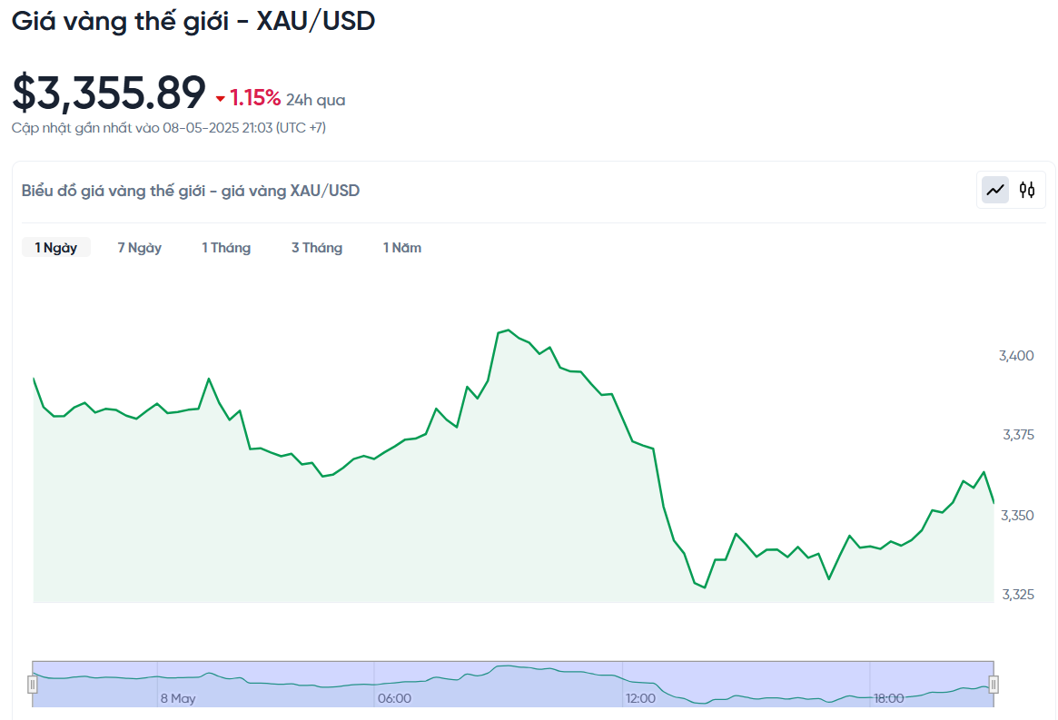1058x720 pixels.
Task: Switch to the candlestick chart icon
Action: click(x=1027, y=190)
